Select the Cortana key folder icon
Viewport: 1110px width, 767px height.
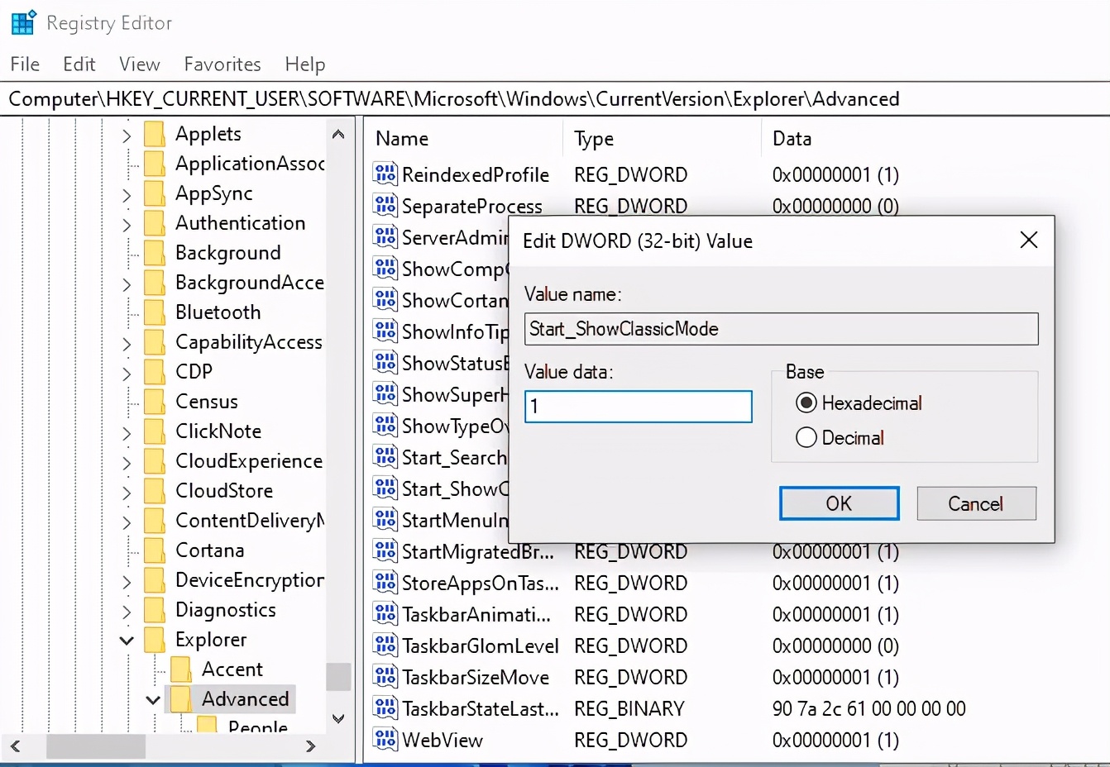pyautogui.click(x=154, y=550)
